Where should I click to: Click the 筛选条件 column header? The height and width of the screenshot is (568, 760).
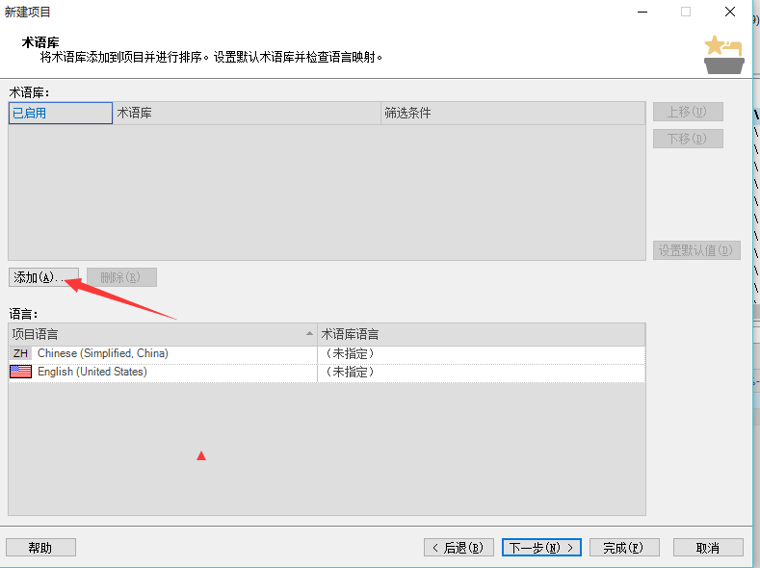[x=511, y=113]
